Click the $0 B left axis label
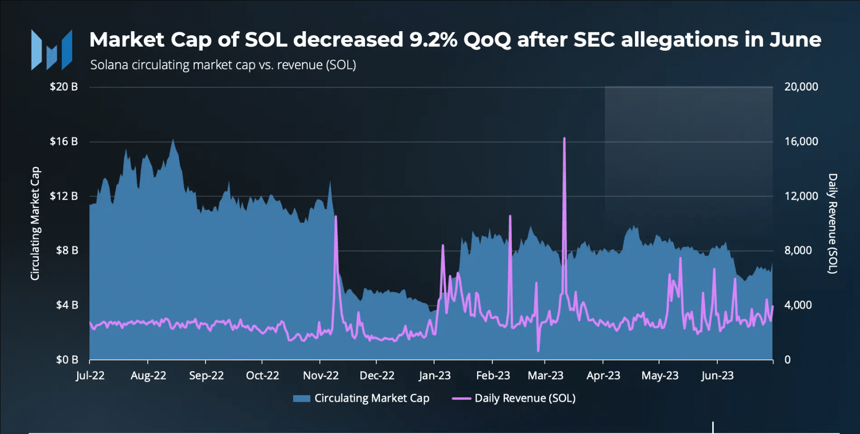This screenshot has width=860, height=434. pyautogui.click(x=67, y=360)
